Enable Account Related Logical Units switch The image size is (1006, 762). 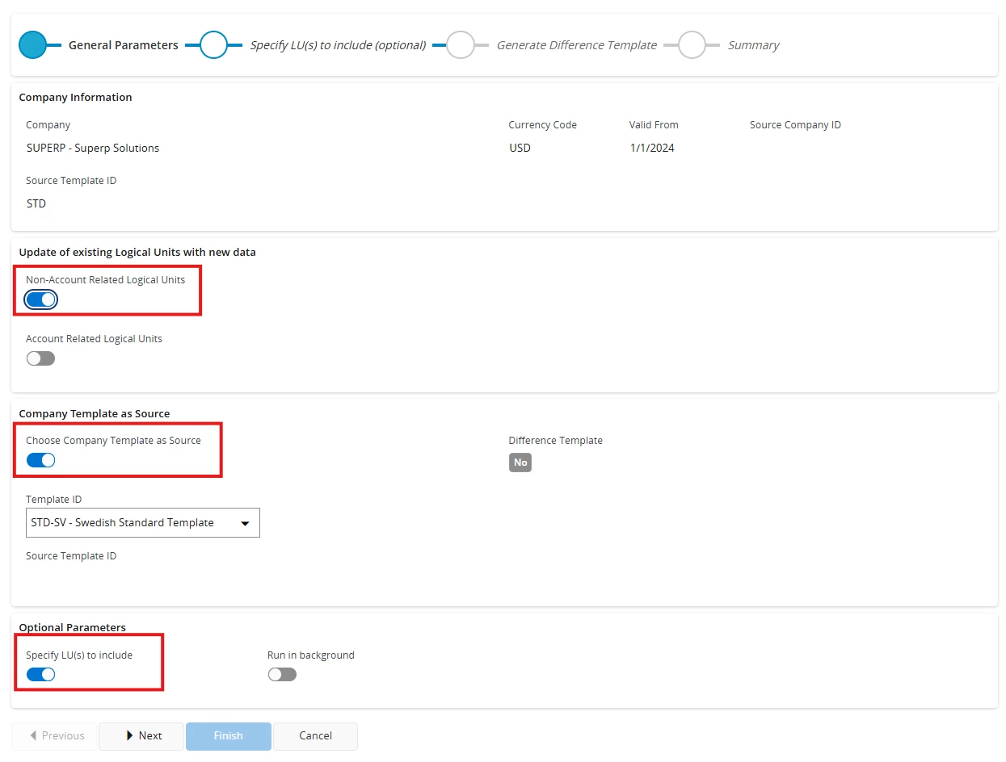(x=40, y=358)
